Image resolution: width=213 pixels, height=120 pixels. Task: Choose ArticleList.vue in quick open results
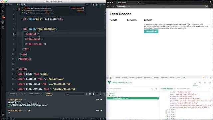(x=53, y=11)
